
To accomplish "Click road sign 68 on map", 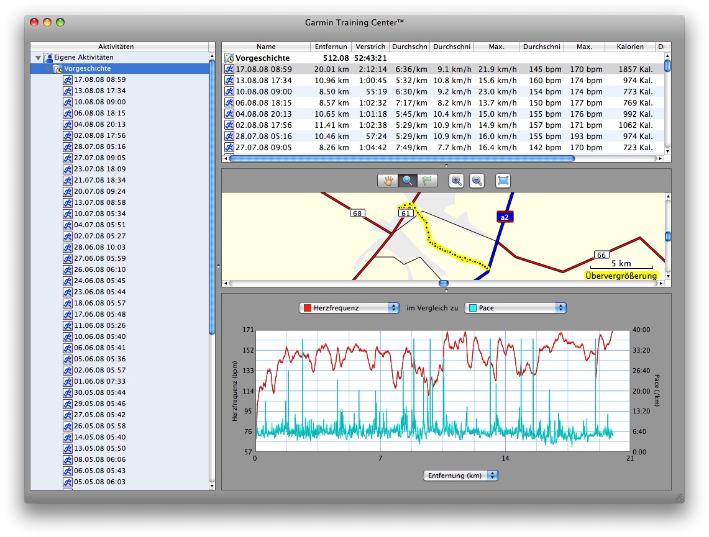I will pyautogui.click(x=357, y=213).
